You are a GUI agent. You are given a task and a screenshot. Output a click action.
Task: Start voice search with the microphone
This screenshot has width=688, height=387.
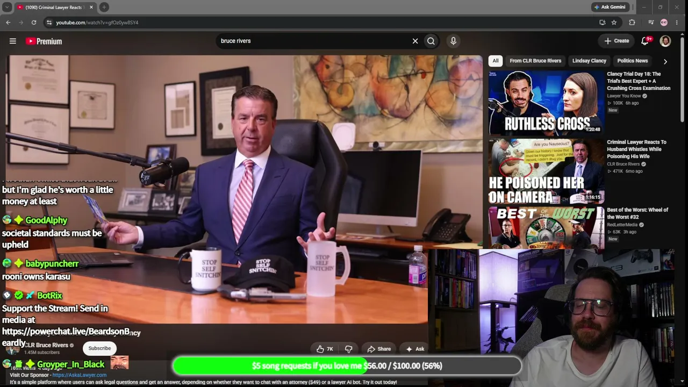pos(453,41)
